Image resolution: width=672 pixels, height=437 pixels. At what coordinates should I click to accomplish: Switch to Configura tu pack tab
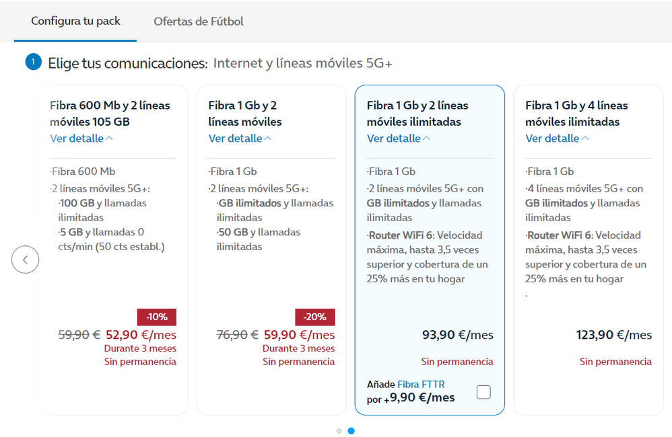pyautogui.click(x=75, y=21)
